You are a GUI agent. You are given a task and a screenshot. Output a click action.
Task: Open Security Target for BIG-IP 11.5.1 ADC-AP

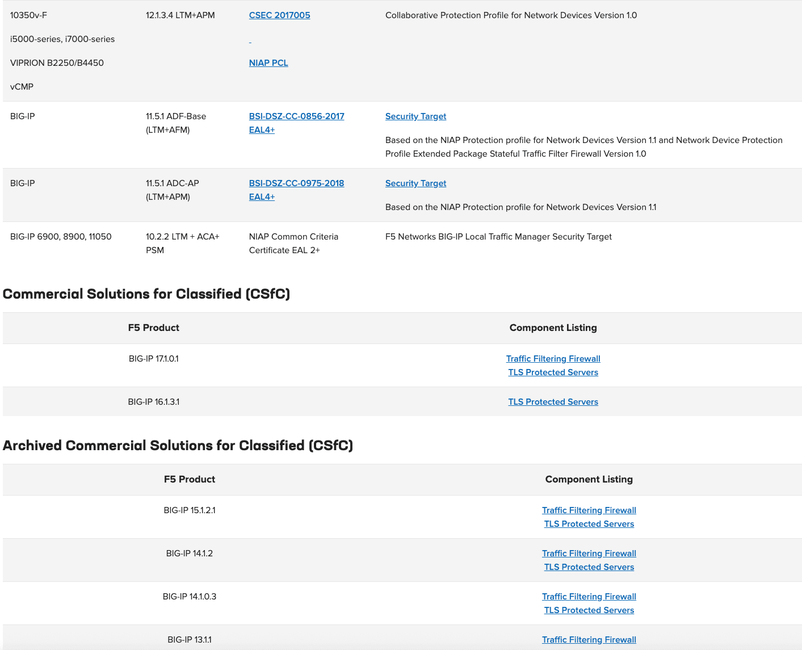[415, 183]
